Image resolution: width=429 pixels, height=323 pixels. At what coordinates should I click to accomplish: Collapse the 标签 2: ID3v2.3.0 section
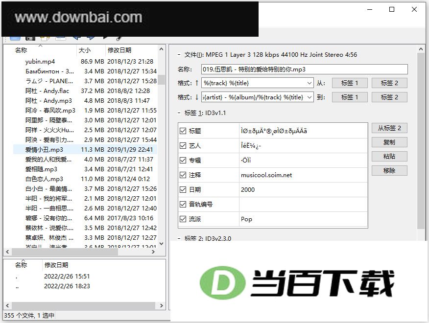click(x=179, y=238)
